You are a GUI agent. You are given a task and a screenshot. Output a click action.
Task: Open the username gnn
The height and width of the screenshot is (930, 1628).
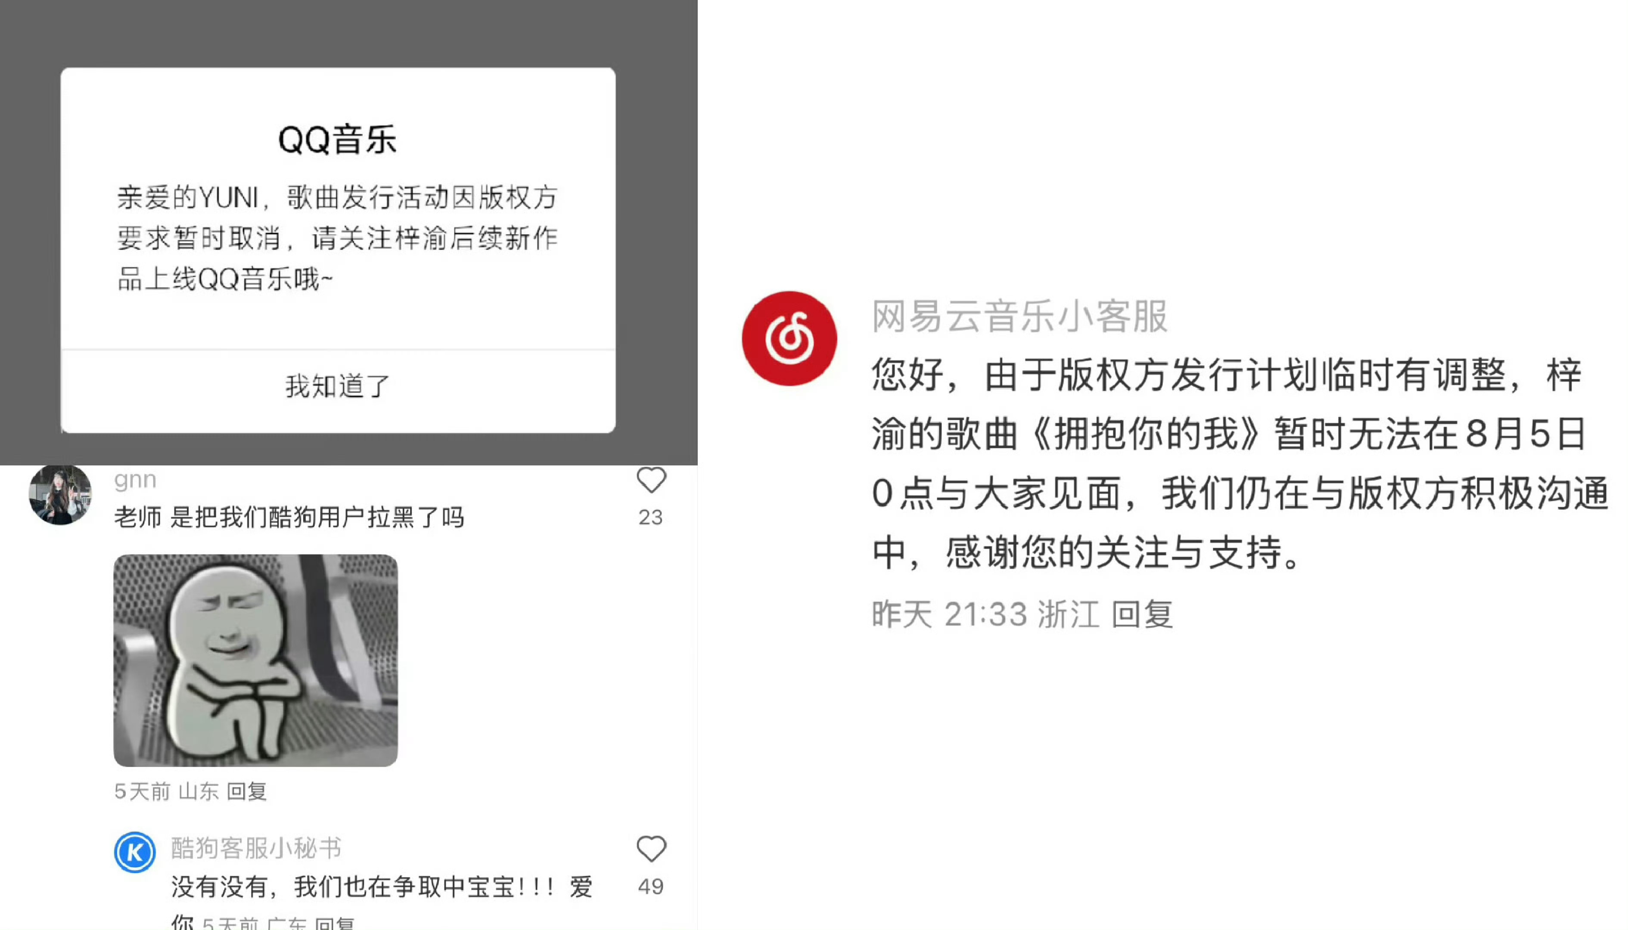pyautogui.click(x=135, y=480)
